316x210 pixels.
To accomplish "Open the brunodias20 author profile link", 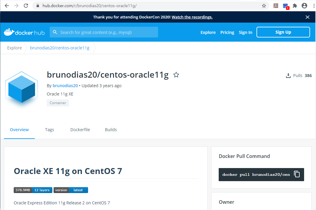I will pyautogui.click(x=65, y=86).
